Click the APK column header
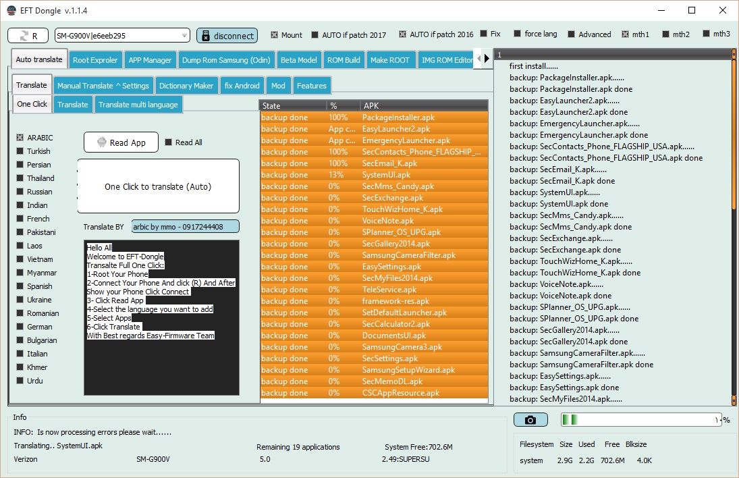The image size is (739, 478). click(x=425, y=105)
